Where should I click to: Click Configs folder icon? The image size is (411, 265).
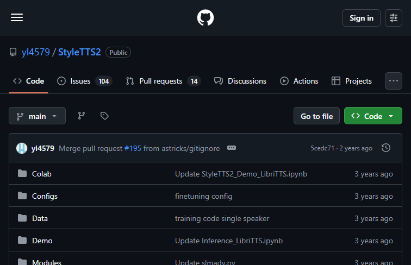click(22, 195)
